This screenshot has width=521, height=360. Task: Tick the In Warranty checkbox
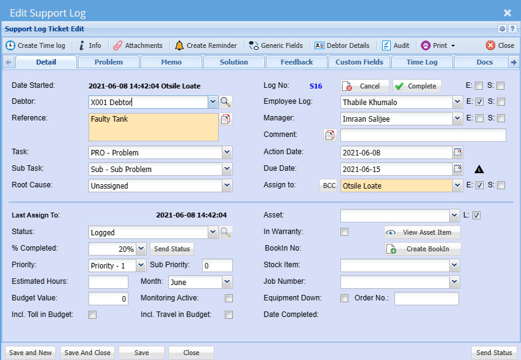pyautogui.click(x=345, y=232)
